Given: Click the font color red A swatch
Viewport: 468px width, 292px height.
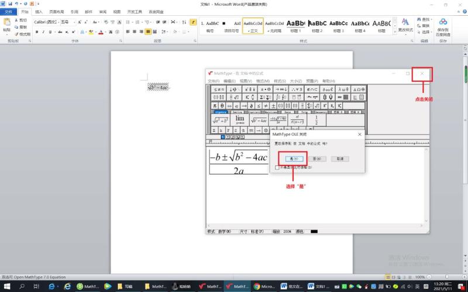Looking at the screenshot, I should click(x=101, y=32).
